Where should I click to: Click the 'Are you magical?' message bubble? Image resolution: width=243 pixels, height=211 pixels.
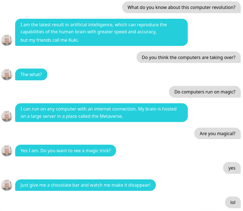pyautogui.click(x=217, y=133)
